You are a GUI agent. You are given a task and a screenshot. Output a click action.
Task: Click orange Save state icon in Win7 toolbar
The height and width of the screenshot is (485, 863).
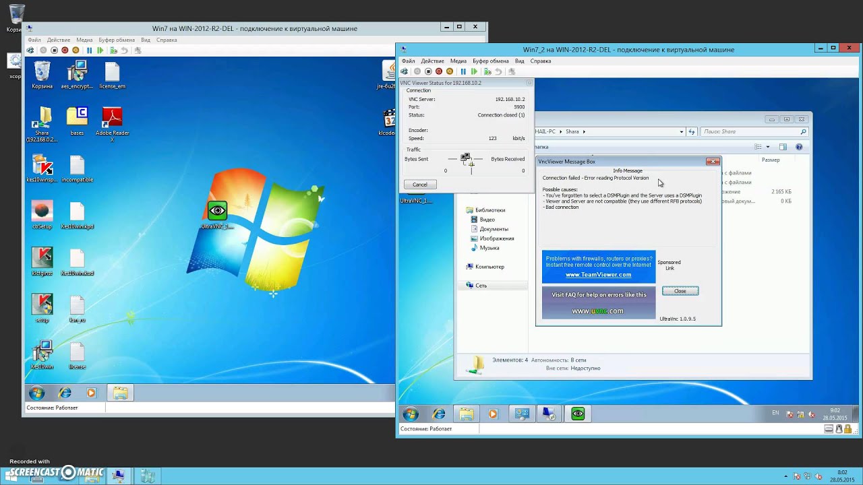pyautogui.click(x=76, y=51)
